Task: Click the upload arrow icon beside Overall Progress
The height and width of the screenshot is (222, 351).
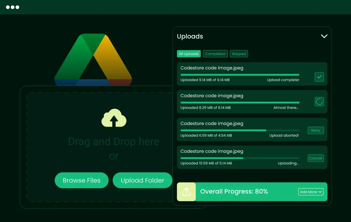Action: [x=186, y=192]
